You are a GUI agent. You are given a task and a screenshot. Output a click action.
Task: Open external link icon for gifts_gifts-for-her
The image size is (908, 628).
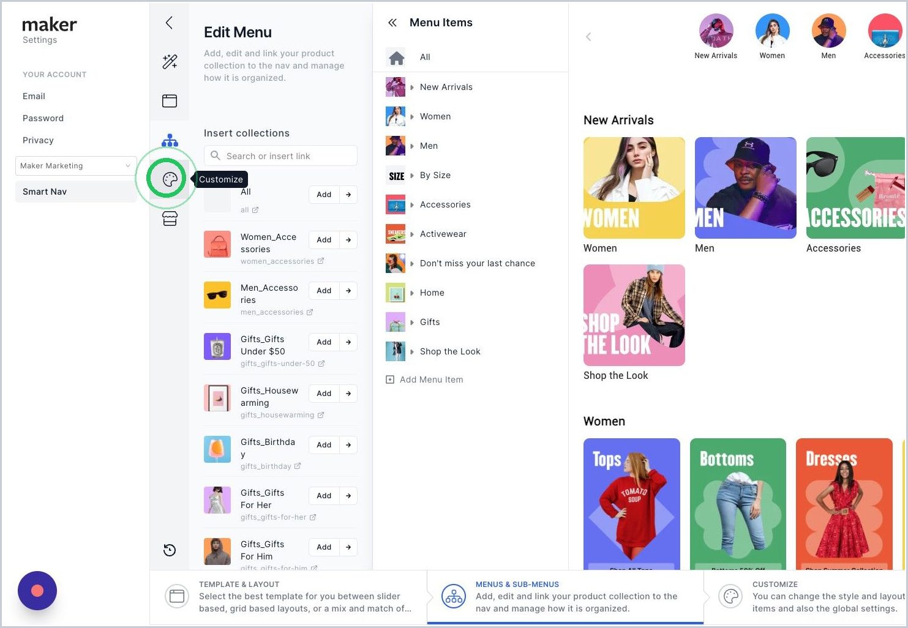[x=313, y=517]
